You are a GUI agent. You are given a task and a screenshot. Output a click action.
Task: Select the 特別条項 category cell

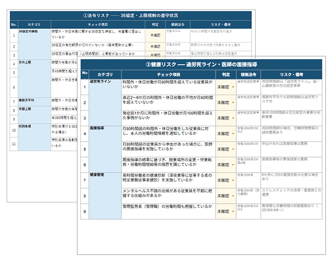34,137
